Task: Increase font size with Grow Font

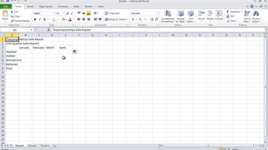Action: (x=67, y=13)
